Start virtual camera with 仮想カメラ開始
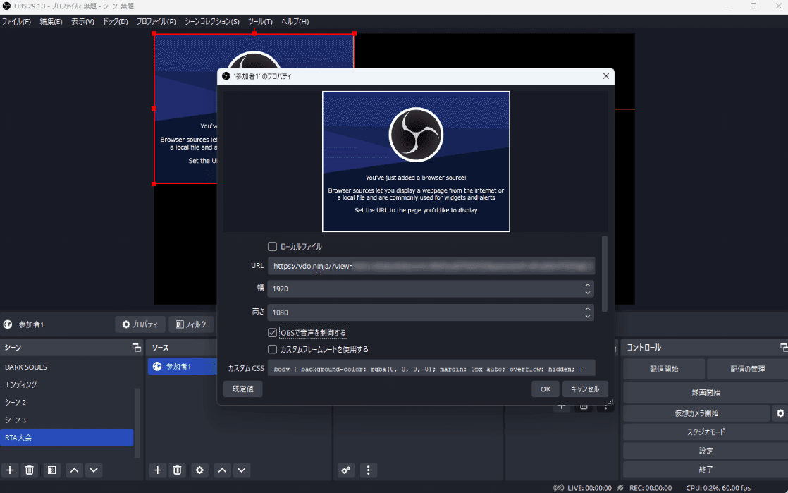The height and width of the screenshot is (493, 788). (696, 413)
